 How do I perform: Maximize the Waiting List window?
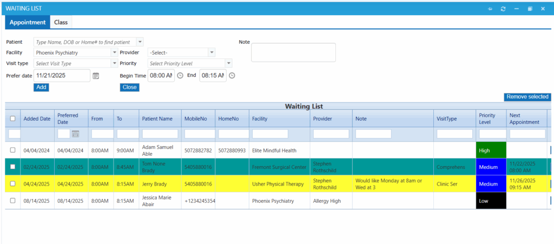[x=530, y=9]
